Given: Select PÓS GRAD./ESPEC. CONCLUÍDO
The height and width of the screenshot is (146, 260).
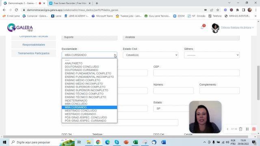Looking at the screenshot, I should (89, 117).
